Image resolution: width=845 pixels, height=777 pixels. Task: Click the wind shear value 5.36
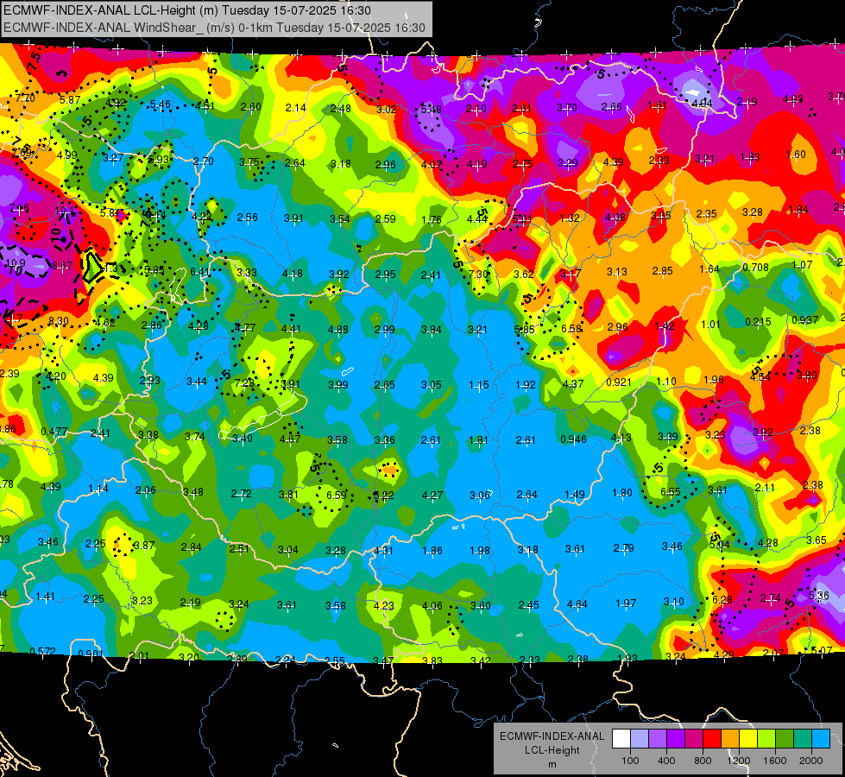pos(819,596)
